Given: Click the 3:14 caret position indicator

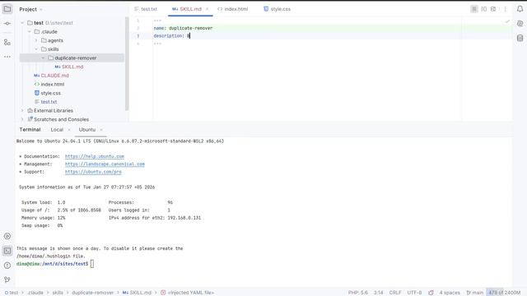Looking at the screenshot, I should pyautogui.click(x=379, y=293).
